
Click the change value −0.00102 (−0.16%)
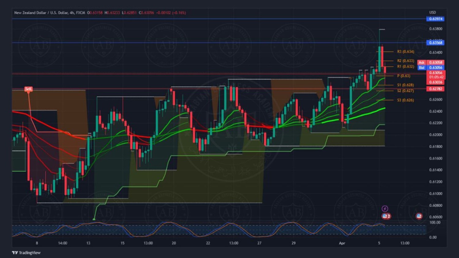point(171,13)
